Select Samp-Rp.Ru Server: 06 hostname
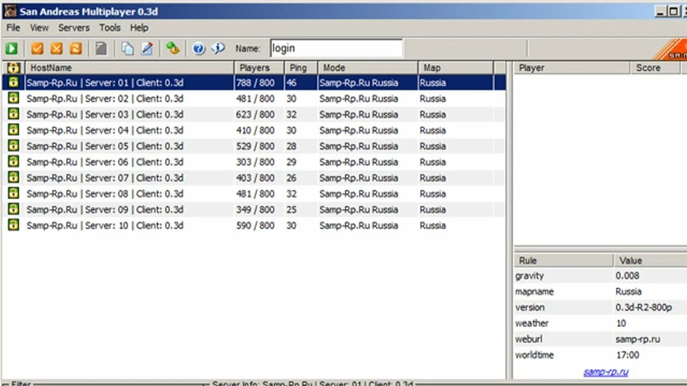The height and width of the screenshot is (386, 687). tap(105, 162)
